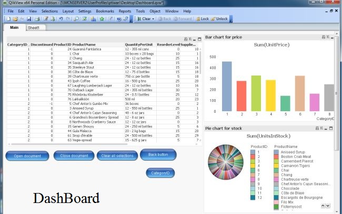Viewport: 342px width, 214px height.
Task: Click the Save floppy disk icon
Action: pos(29,19)
